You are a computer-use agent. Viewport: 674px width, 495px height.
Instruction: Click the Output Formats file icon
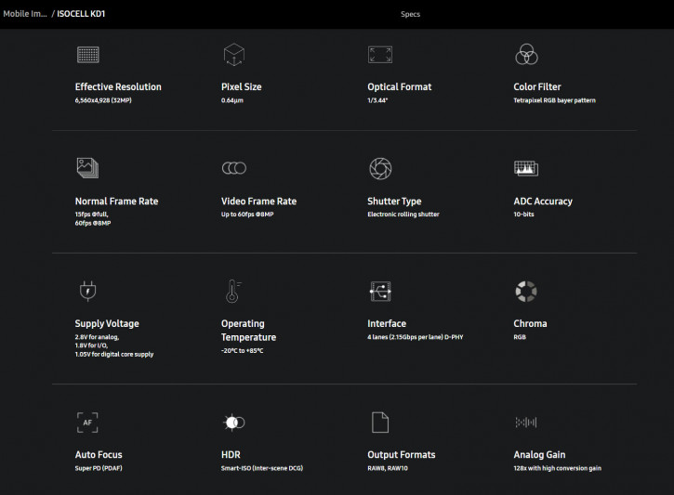380,423
